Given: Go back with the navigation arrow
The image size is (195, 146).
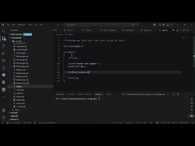Looking at the screenshot, I should click(58, 25).
